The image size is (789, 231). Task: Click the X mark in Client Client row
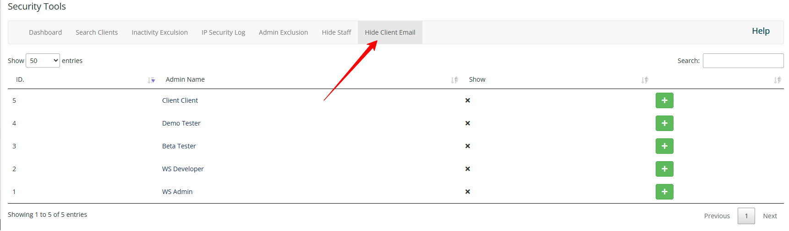click(x=468, y=100)
